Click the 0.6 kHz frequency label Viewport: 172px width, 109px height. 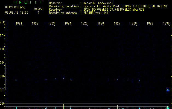2,104
